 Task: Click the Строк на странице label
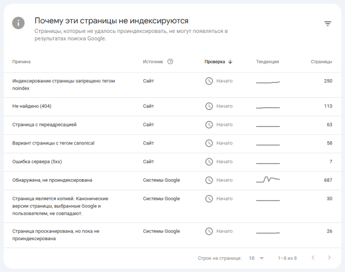(220, 258)
